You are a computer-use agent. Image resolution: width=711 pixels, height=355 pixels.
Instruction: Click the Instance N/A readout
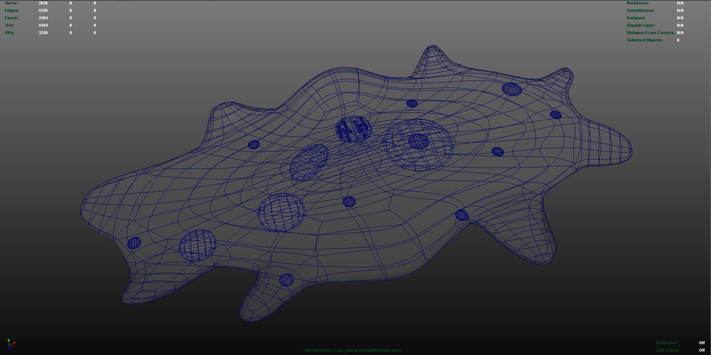680,18
